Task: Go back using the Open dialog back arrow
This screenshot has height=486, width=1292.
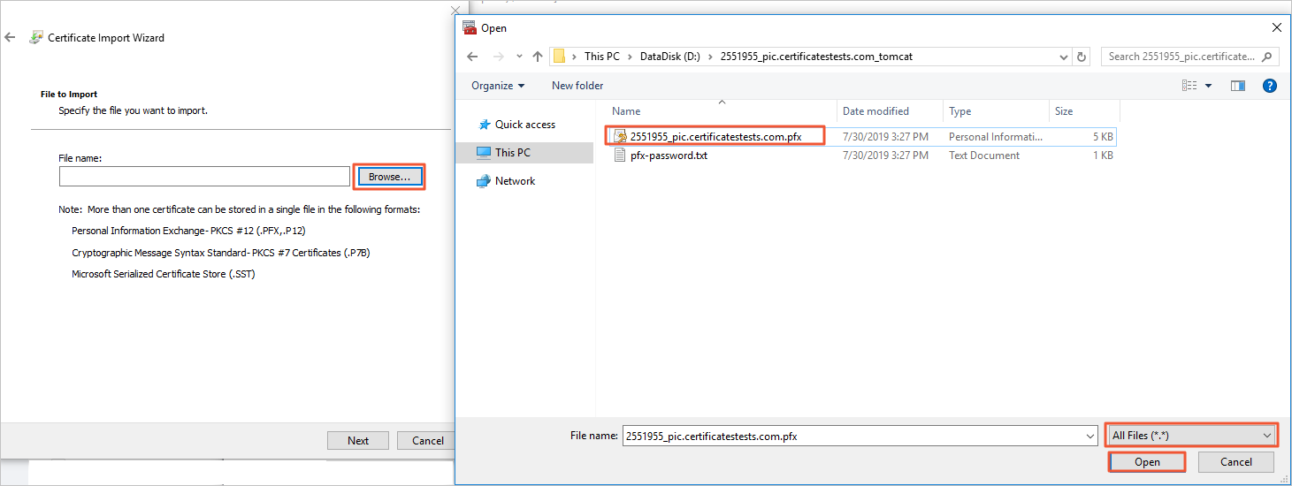Action: (471, 57)
